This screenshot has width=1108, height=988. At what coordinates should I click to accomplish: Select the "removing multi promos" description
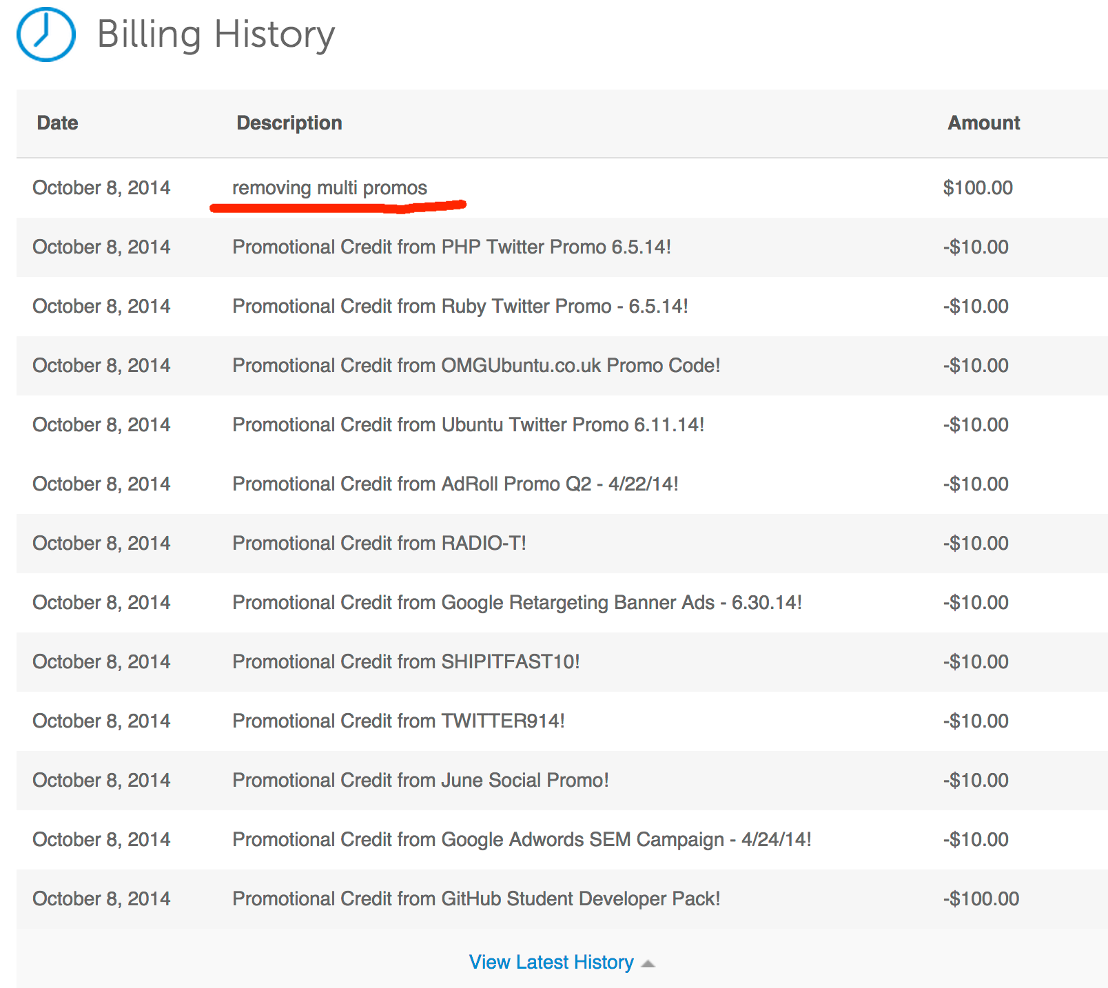coord(329,187)
